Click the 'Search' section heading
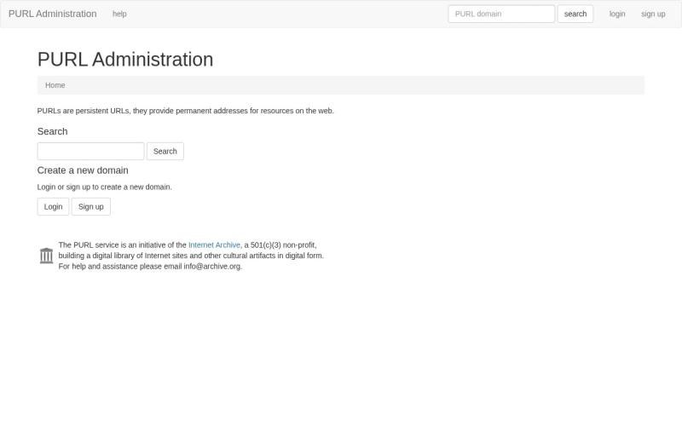Image resolution: width=682 pixels, height=426 pixels. pos(52,131)
